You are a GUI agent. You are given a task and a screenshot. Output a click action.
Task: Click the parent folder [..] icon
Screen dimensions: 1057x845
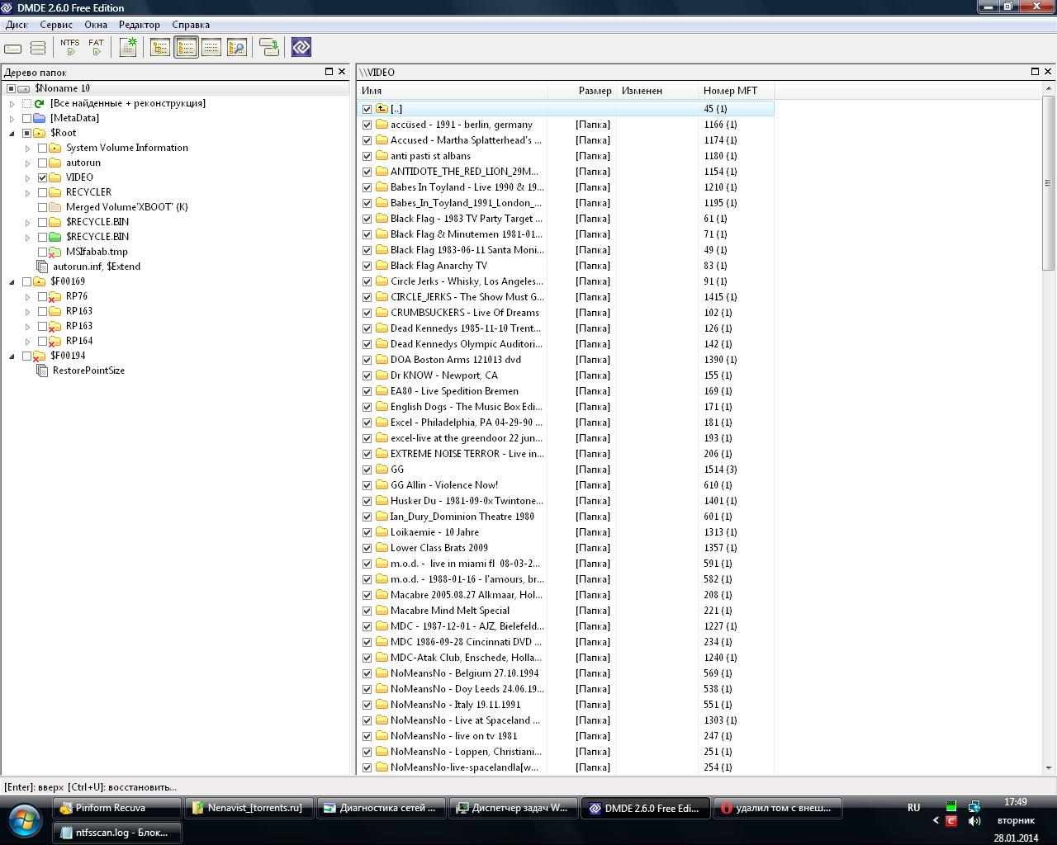382,109
